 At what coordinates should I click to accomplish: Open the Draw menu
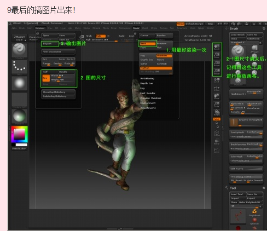[x=50, y=28]
